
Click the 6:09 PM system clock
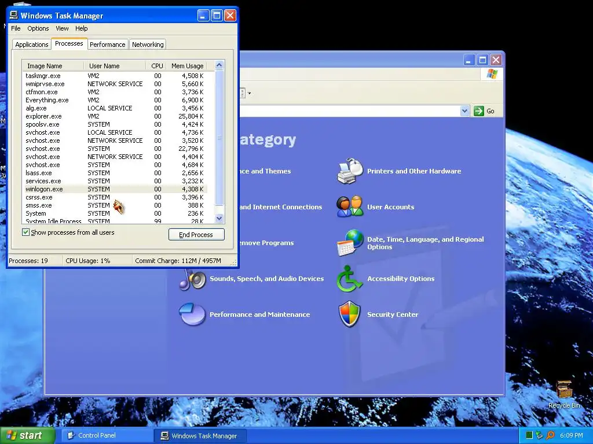(x=572, y=435)
